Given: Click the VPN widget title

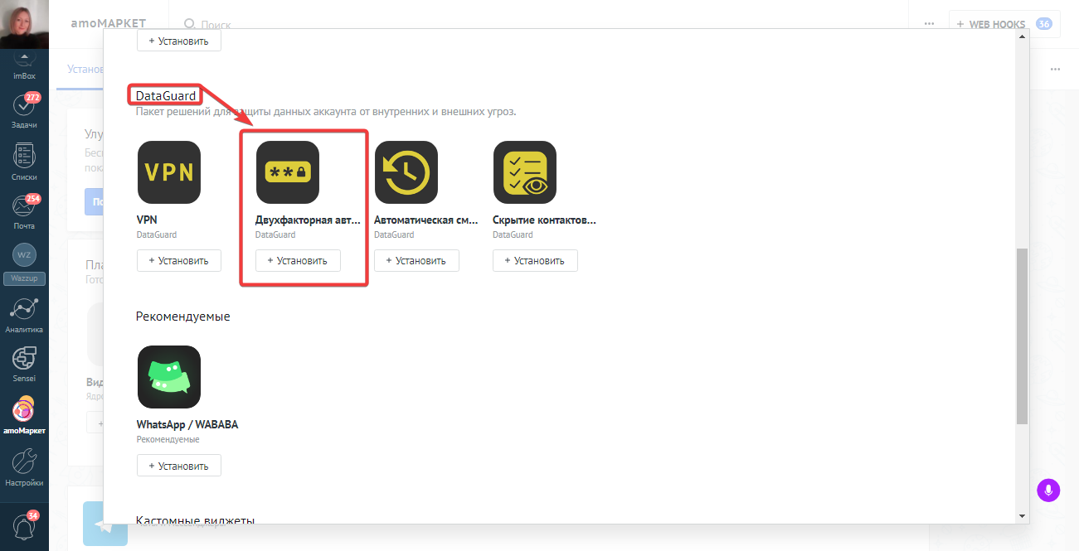Looking at the screenshot, I should coord(147,220).
